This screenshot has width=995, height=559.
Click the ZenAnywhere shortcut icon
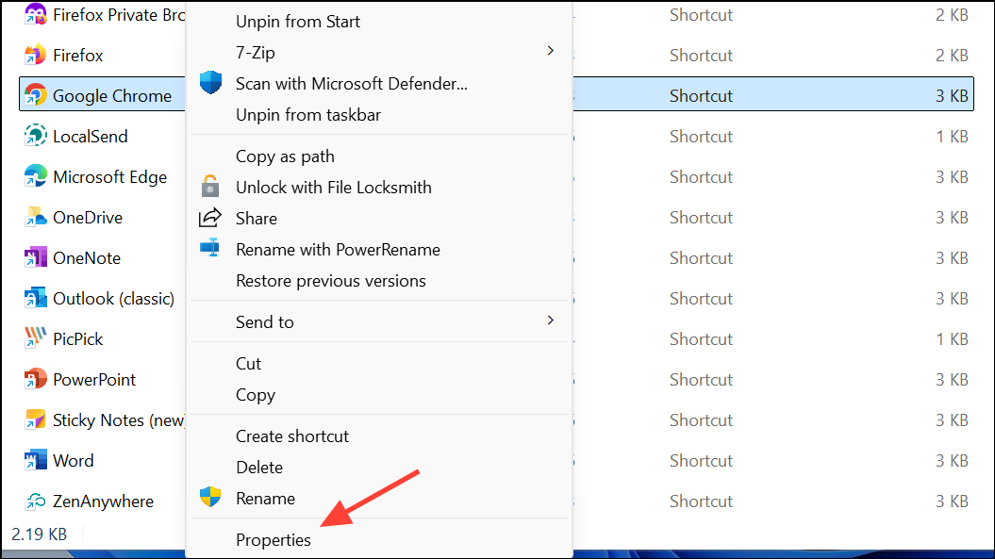tap(35, 501)
